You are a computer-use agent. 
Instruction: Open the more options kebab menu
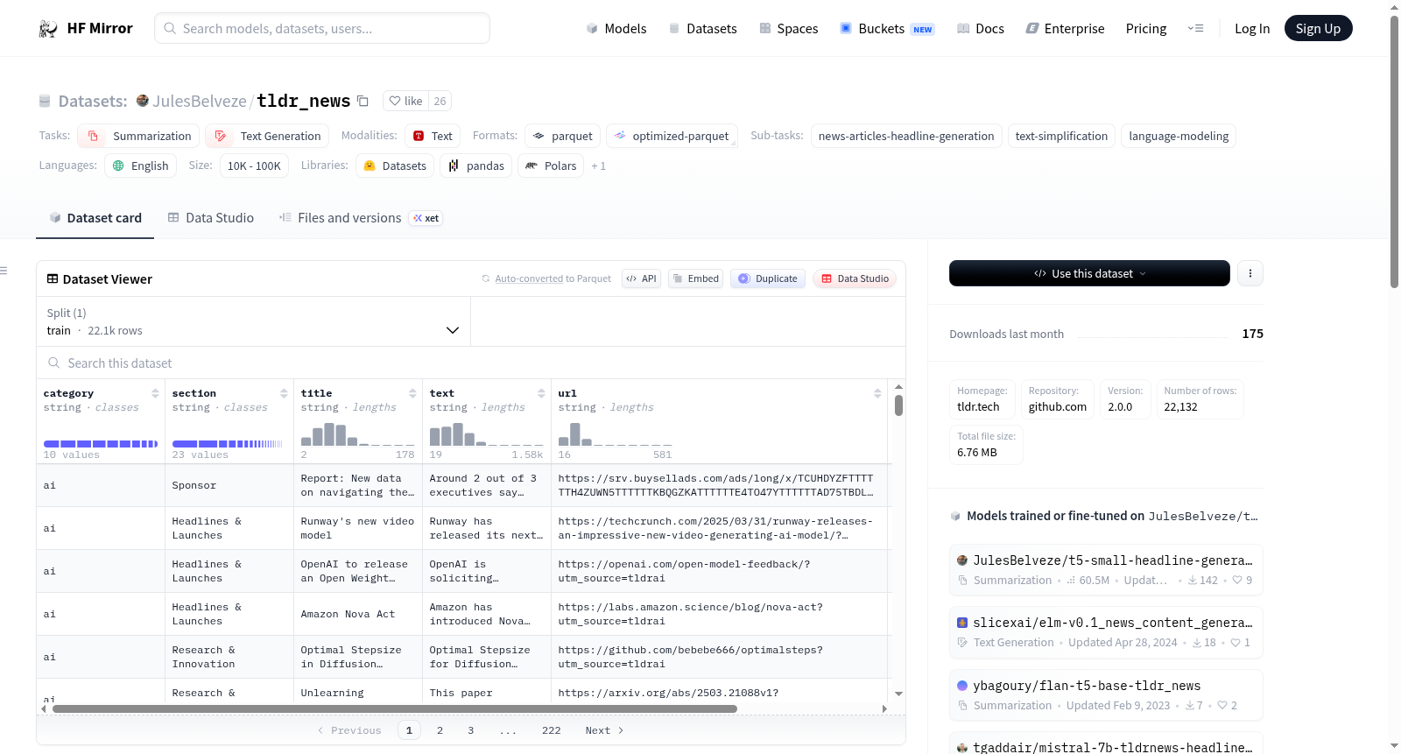[1250, 273]
